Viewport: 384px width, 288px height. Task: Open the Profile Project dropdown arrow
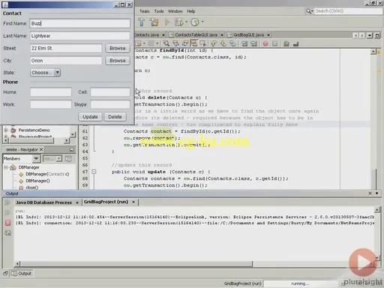point(202,22)
